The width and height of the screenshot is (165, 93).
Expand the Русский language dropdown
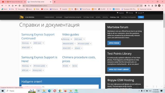pyautogui.click(x=140, y=13)
